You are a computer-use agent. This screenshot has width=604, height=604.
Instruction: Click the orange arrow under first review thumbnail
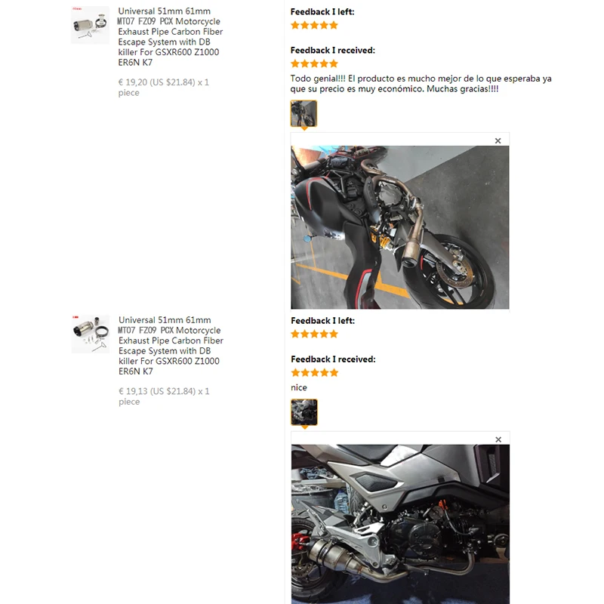click(x=304, y=128)
